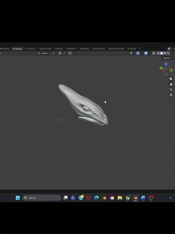Open the shading options dropdown arrow

pos(172,53)
